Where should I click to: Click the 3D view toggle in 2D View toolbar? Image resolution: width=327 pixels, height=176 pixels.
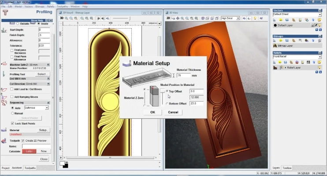click(x=62, y=18)
